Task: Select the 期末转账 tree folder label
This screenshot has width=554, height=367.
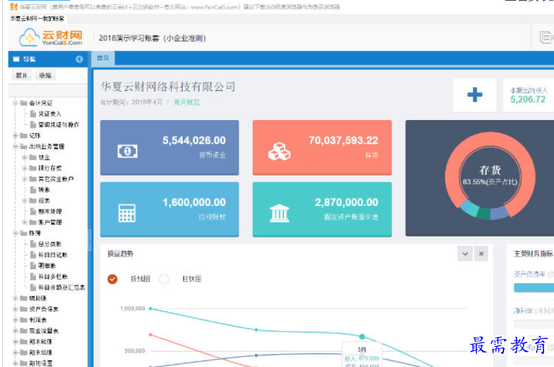Action: [x=41, y=341]
